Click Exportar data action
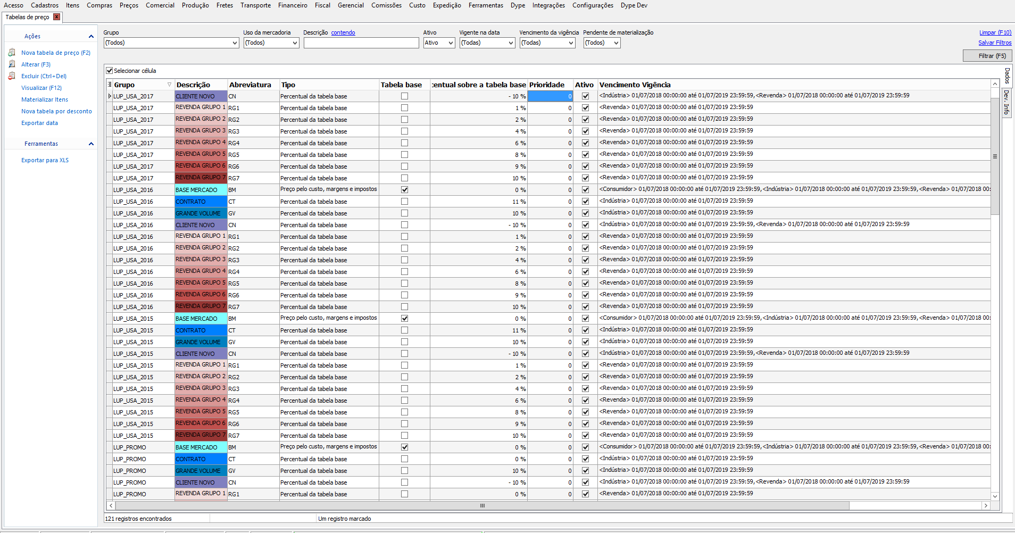Image resolution: width=1015 pixels, height=533 pixels. pos(39,123)
